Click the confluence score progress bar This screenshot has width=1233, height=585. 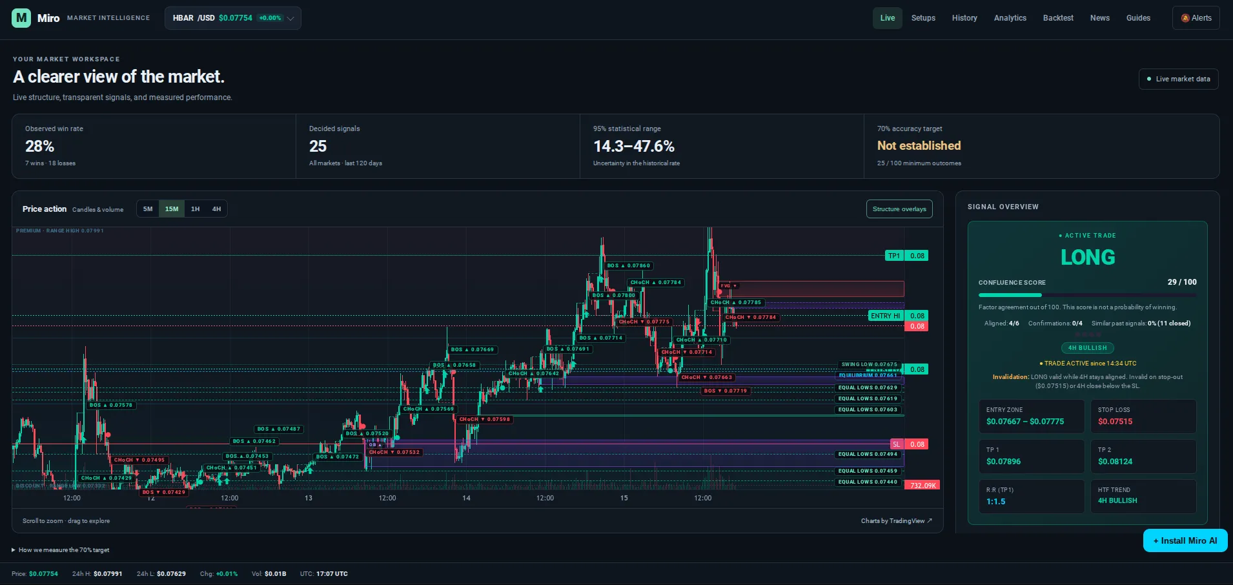(x=1087, y=295)
